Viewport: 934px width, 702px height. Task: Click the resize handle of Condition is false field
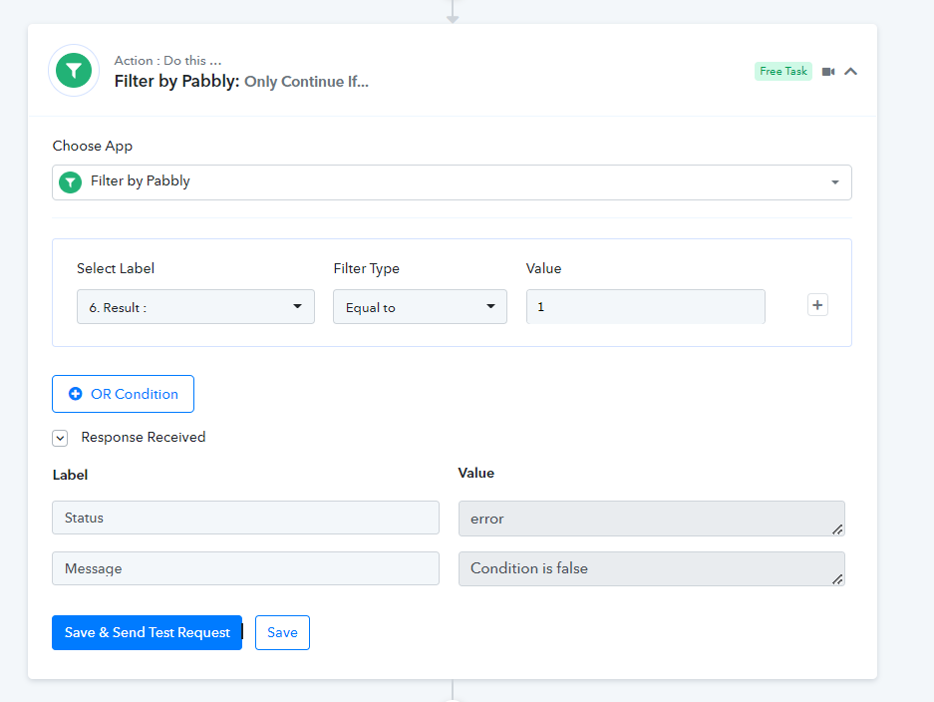point(837,579)
